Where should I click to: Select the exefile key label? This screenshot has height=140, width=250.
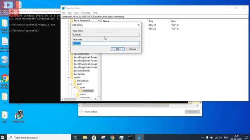[x=77, y=77]
